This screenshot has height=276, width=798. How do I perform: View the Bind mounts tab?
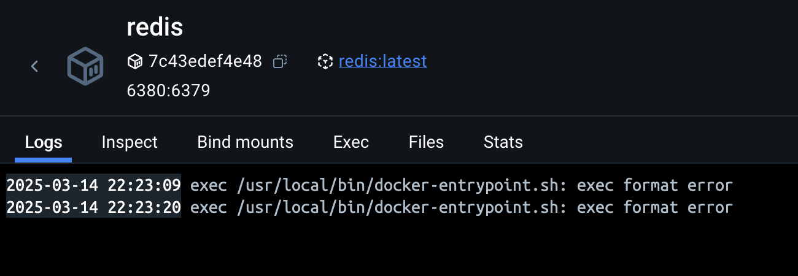pos(245,142)
